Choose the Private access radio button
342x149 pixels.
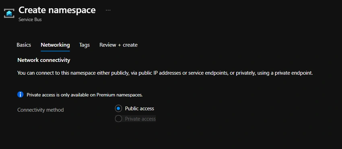118,119
